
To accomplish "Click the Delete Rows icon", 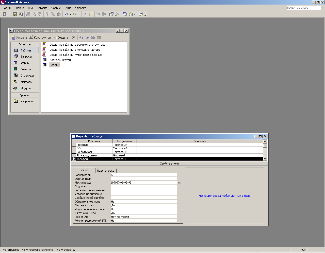I will (104, 14).
